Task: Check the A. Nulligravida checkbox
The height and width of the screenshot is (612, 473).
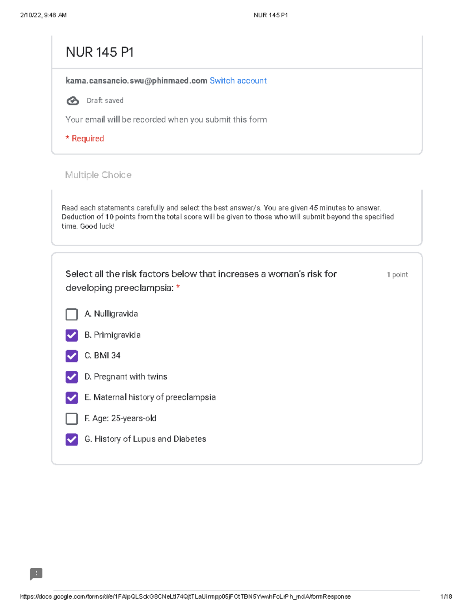Action: pyautogui.click(x=72, y=314)
